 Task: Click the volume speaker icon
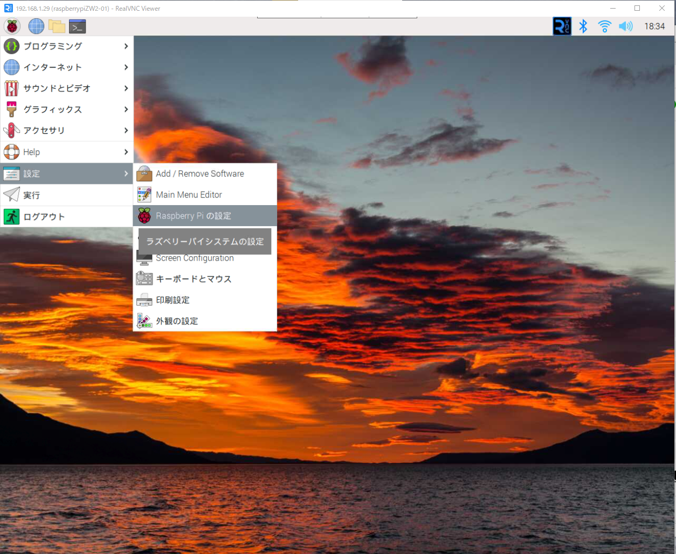tap(626, 26)
